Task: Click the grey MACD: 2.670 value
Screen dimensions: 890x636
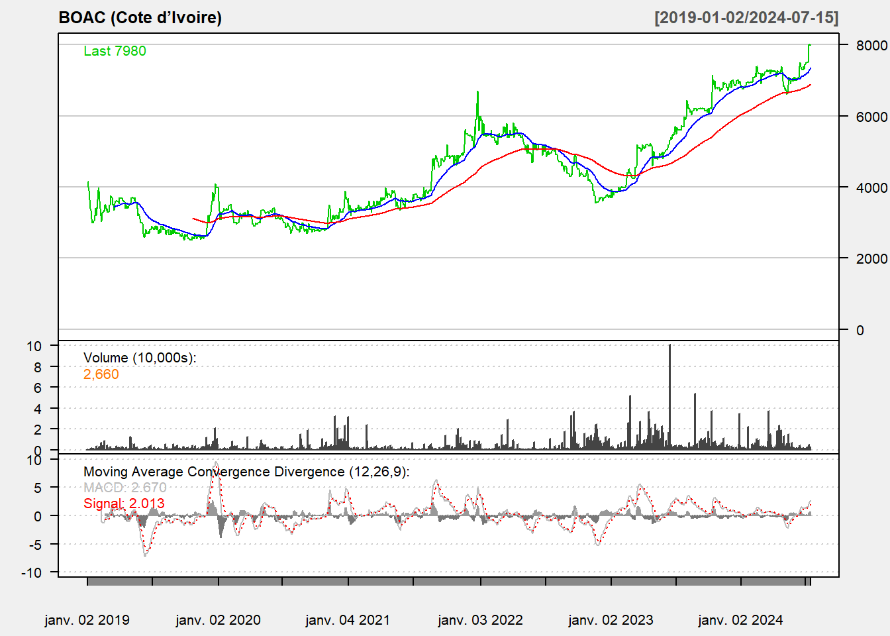Action: (125, 488)
